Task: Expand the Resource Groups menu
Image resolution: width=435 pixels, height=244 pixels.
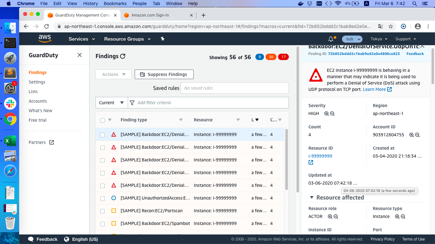Action: coord(127,39)
